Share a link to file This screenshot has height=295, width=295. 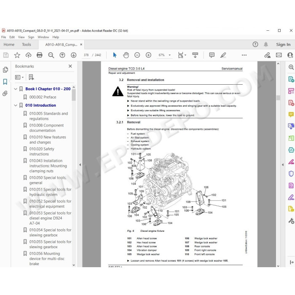(x=267, y=55)
